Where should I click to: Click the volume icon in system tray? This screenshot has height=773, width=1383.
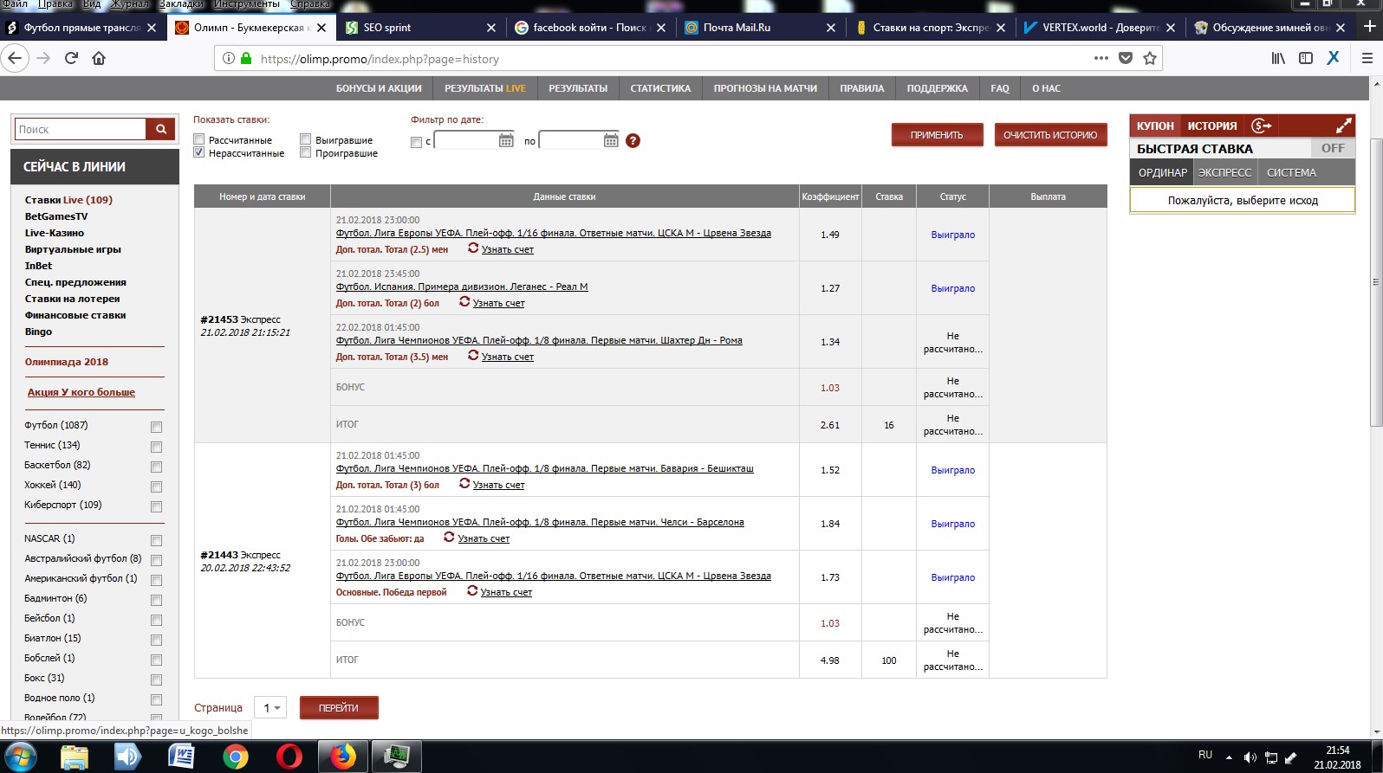pos(1250,757)
